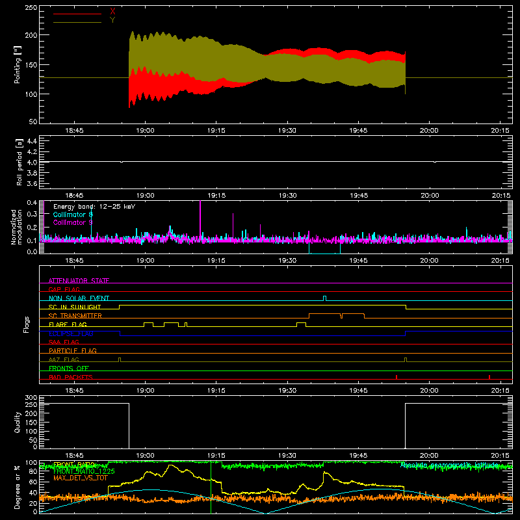This screenshot has height=520, width=520.
Task: Click the Normalized modulation axis title
Action: point(17,227)
